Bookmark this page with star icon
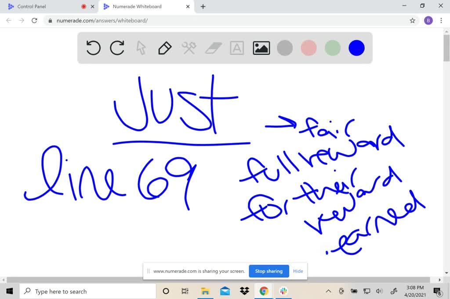Image resolution: width=450 pixels, height=299 pixels. pyautogui.click(x=412, y=21)
